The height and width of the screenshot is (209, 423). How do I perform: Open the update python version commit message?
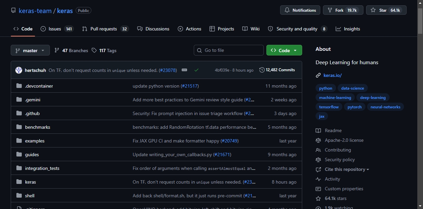[156, 86]
